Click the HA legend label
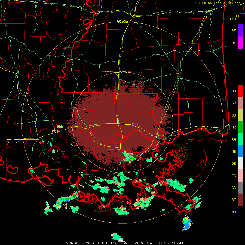Screen dimensions: 245x245 234,91
